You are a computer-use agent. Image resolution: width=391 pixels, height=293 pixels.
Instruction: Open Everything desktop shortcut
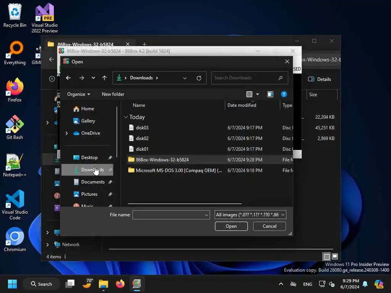pos(15,53)
